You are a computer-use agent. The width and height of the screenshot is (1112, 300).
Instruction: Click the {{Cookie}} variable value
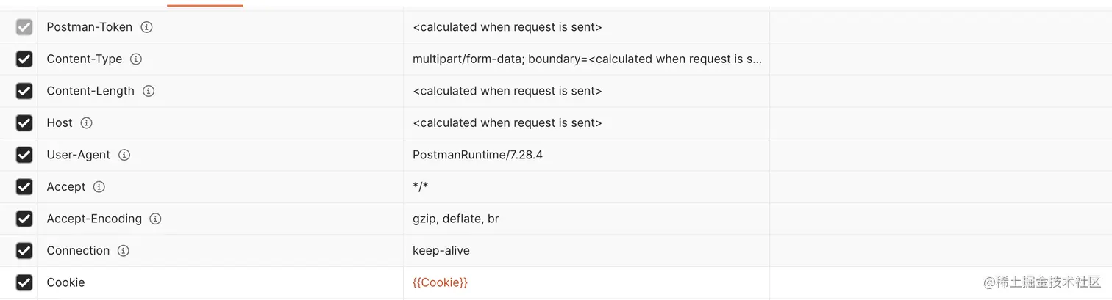440,282
